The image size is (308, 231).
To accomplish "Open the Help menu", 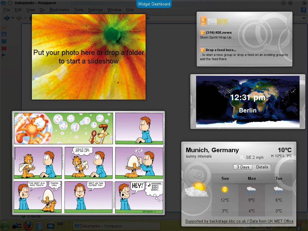I will click(130, 10).
